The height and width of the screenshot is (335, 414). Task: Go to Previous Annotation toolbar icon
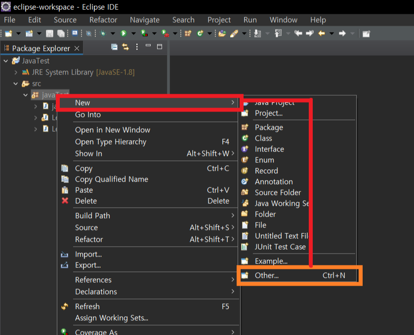click(x=278, y=34)
